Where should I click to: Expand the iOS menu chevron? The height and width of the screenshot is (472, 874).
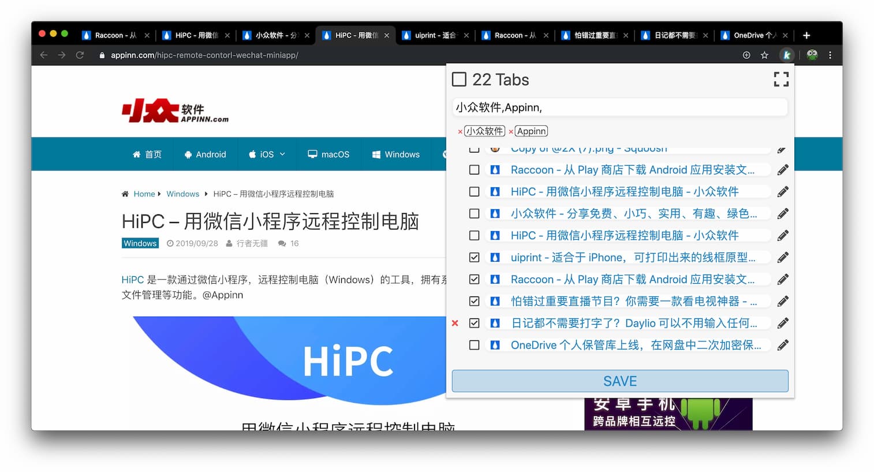[x=282, y=154]
